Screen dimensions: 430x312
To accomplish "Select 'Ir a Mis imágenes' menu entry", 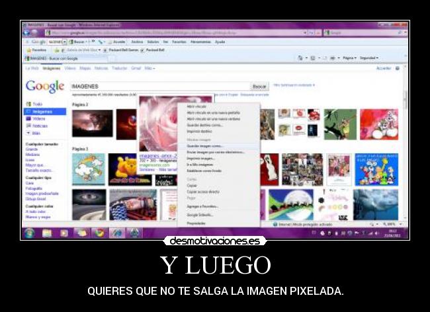I will (218, 165).
